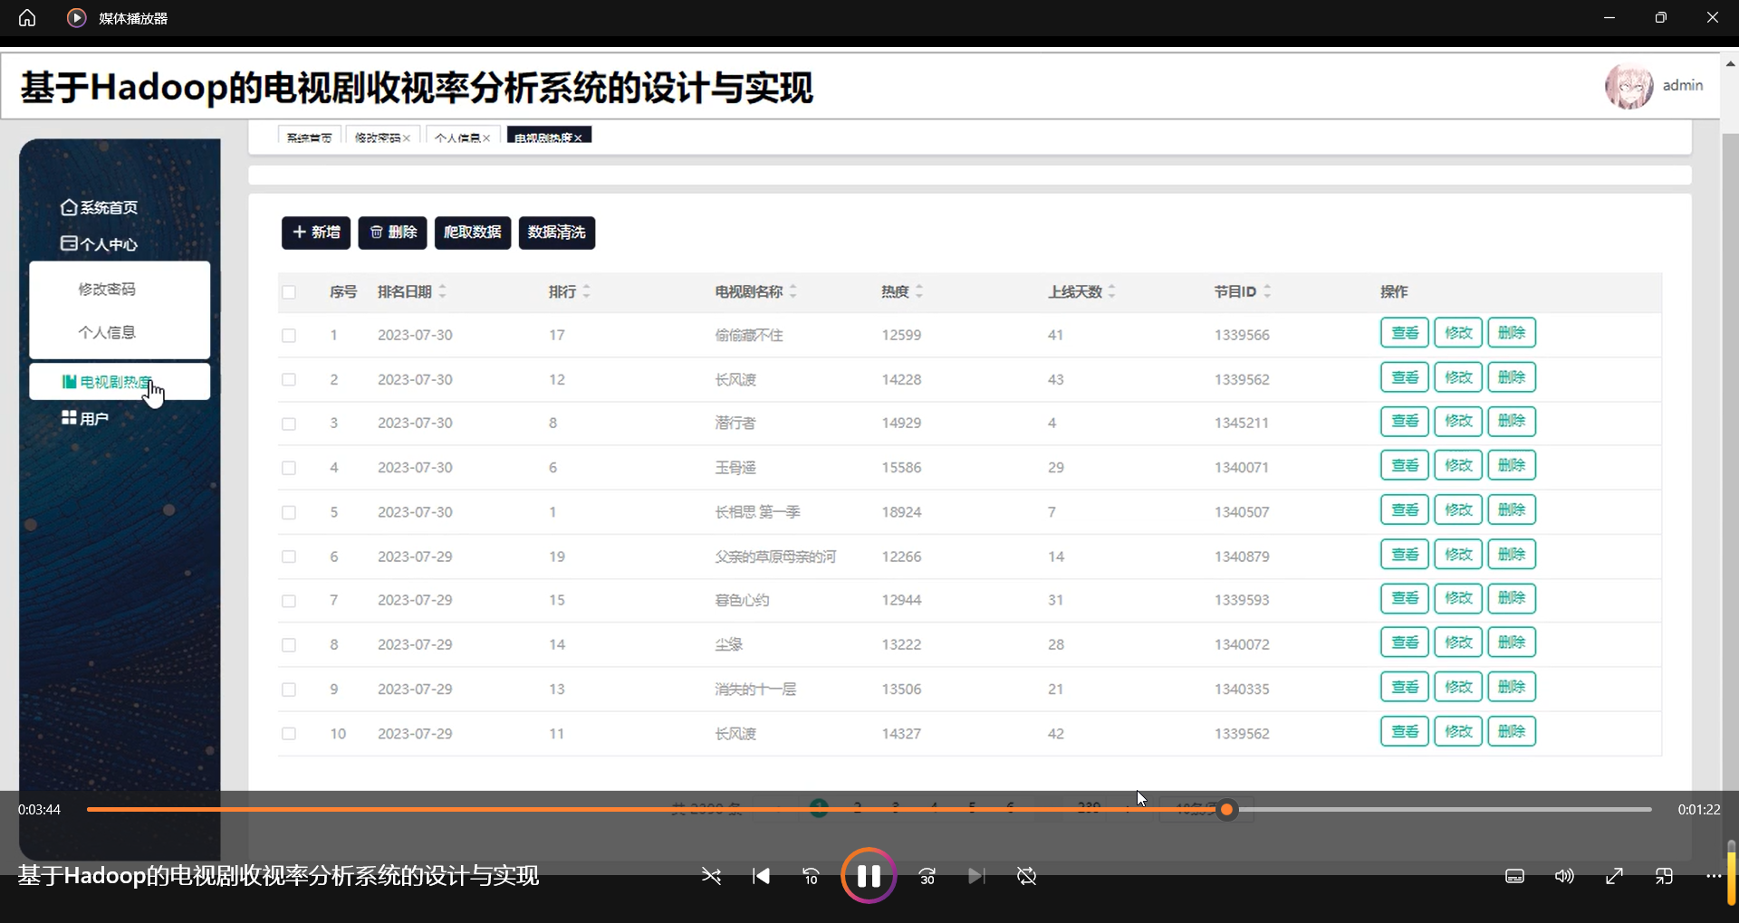Close the 个人信息 tab
Image resolution: width=1739 pixels, height=923 pixels.
(x=486, y=138)
